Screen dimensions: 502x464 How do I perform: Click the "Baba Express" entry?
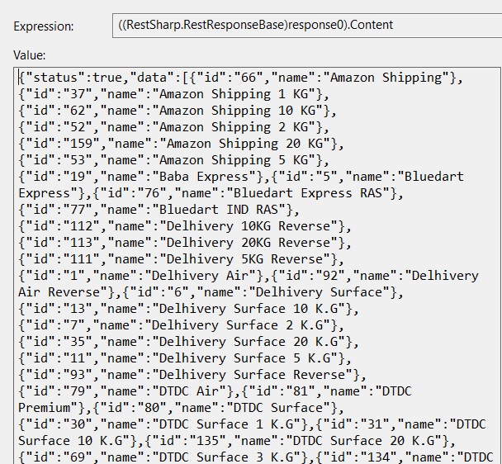144,177
